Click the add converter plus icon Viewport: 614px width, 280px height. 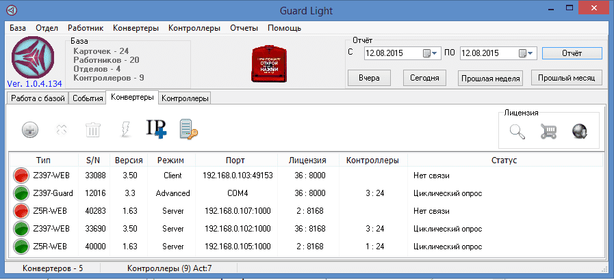(29, 129)
